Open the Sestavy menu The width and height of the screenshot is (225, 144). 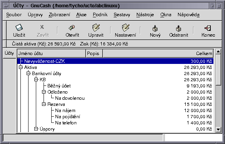(122, 15)
